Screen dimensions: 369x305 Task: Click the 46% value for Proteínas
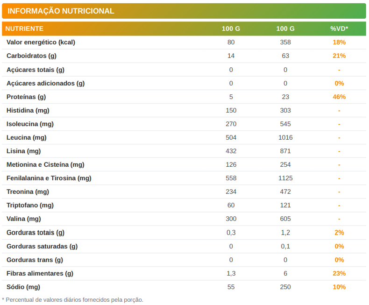(339, 97)
